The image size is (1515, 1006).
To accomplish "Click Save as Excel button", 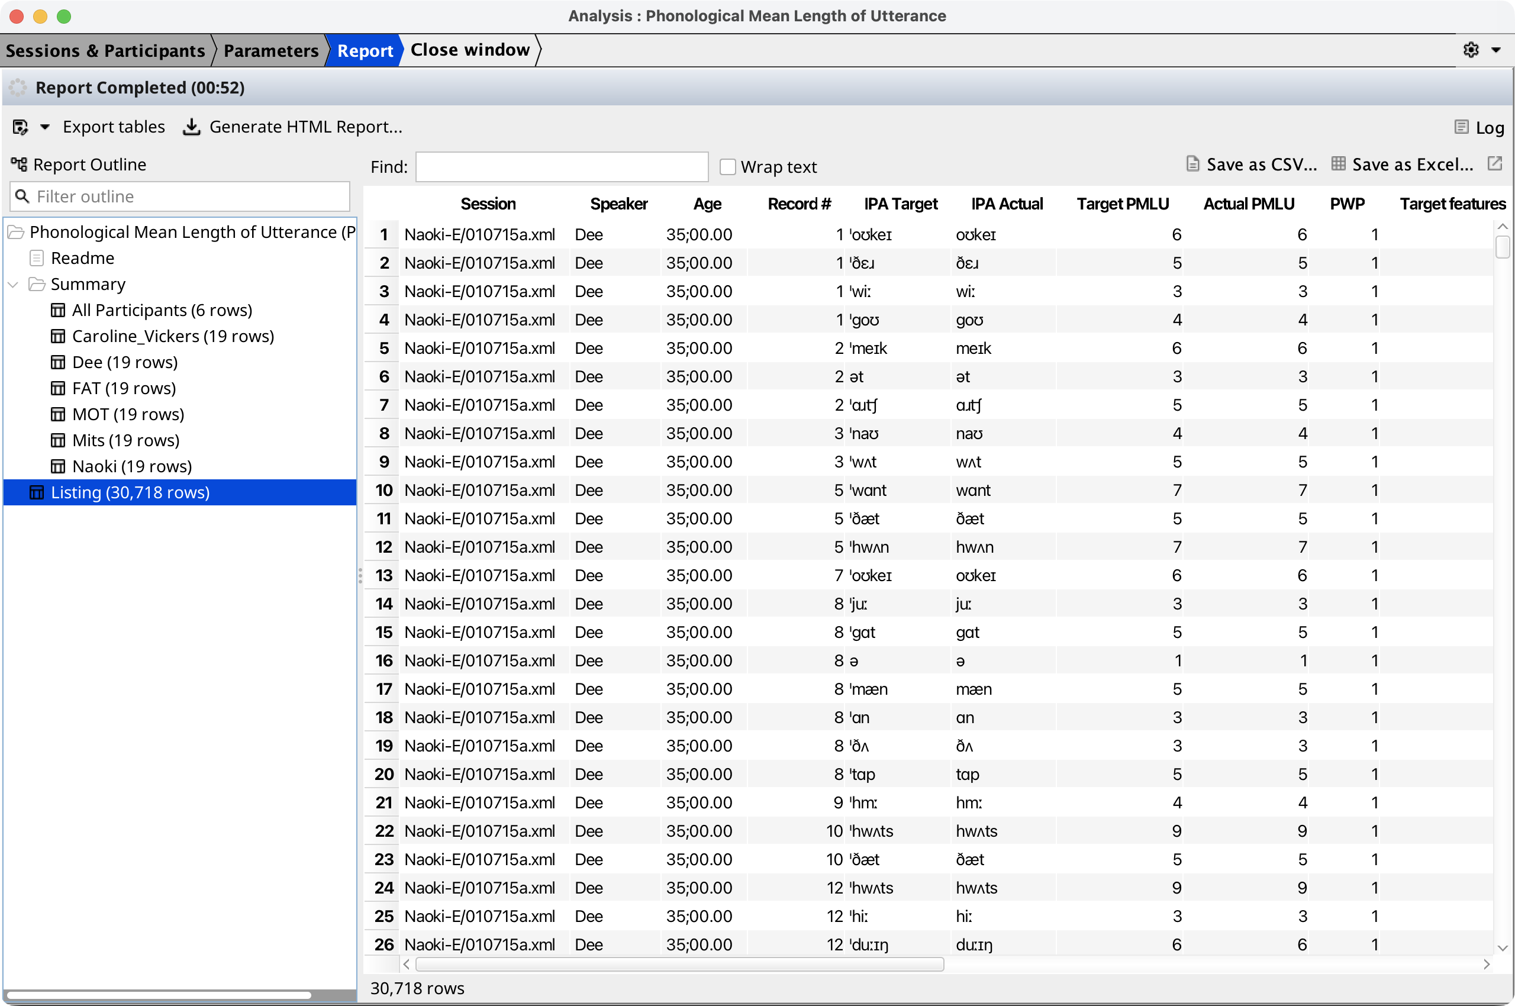I will (x=1403, y=165).
